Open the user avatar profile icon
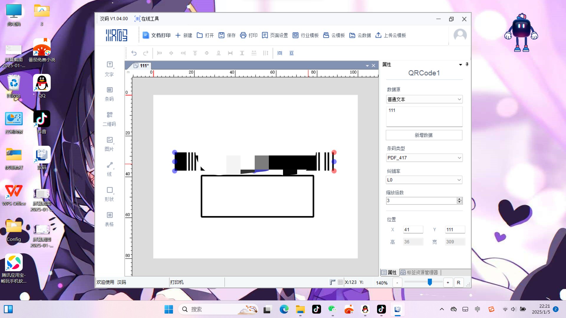566x318 pixels. (460, 35)
